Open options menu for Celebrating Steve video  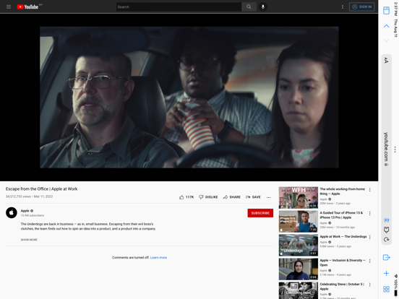pyautogui.click(x=370, y=285)
